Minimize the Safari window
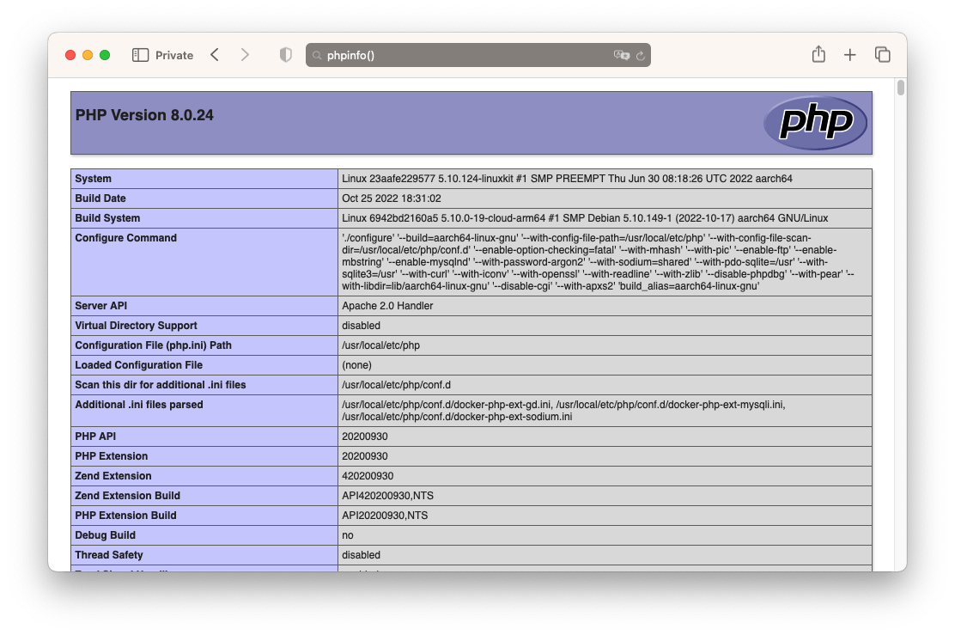Image resolution: width=955 pixels, height=635 pixels. coord(88,55)
